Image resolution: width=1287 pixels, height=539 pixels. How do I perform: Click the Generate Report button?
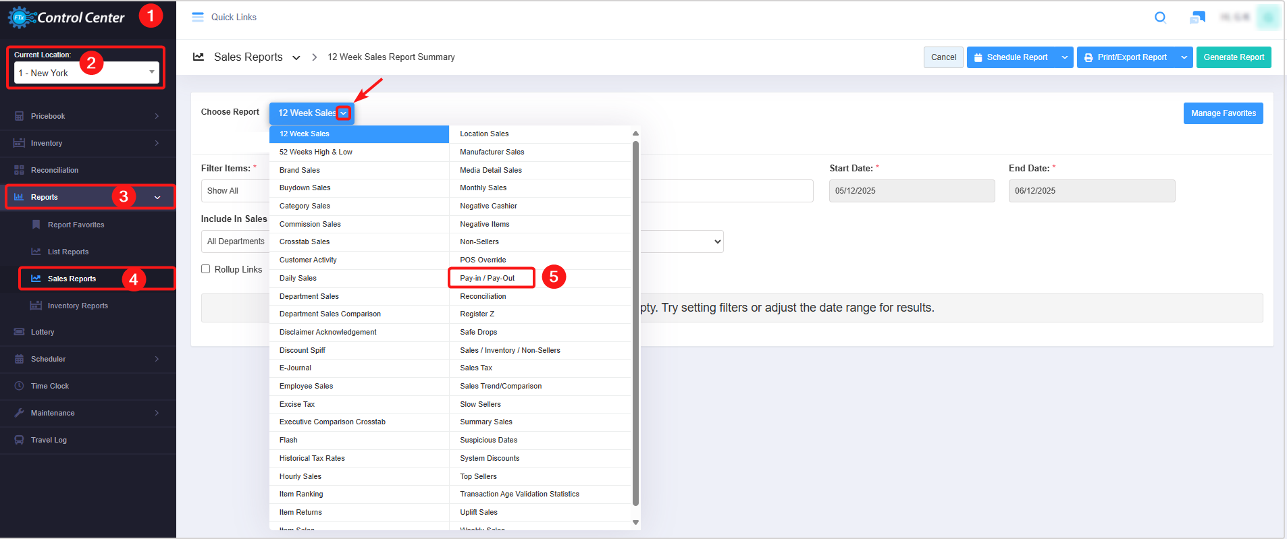1233,57
